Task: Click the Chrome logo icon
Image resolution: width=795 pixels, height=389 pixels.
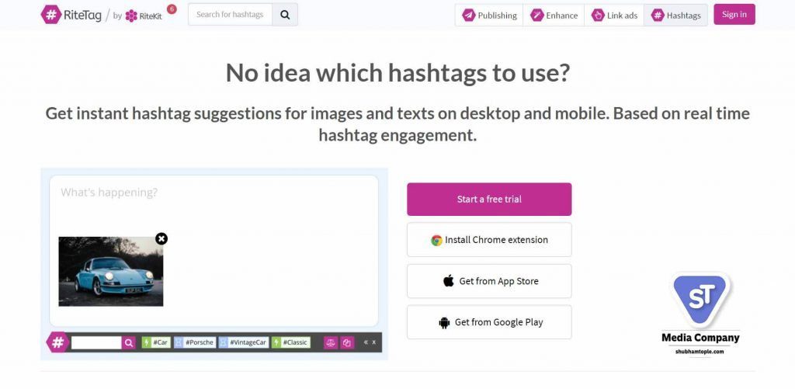Action: [436, 241]
